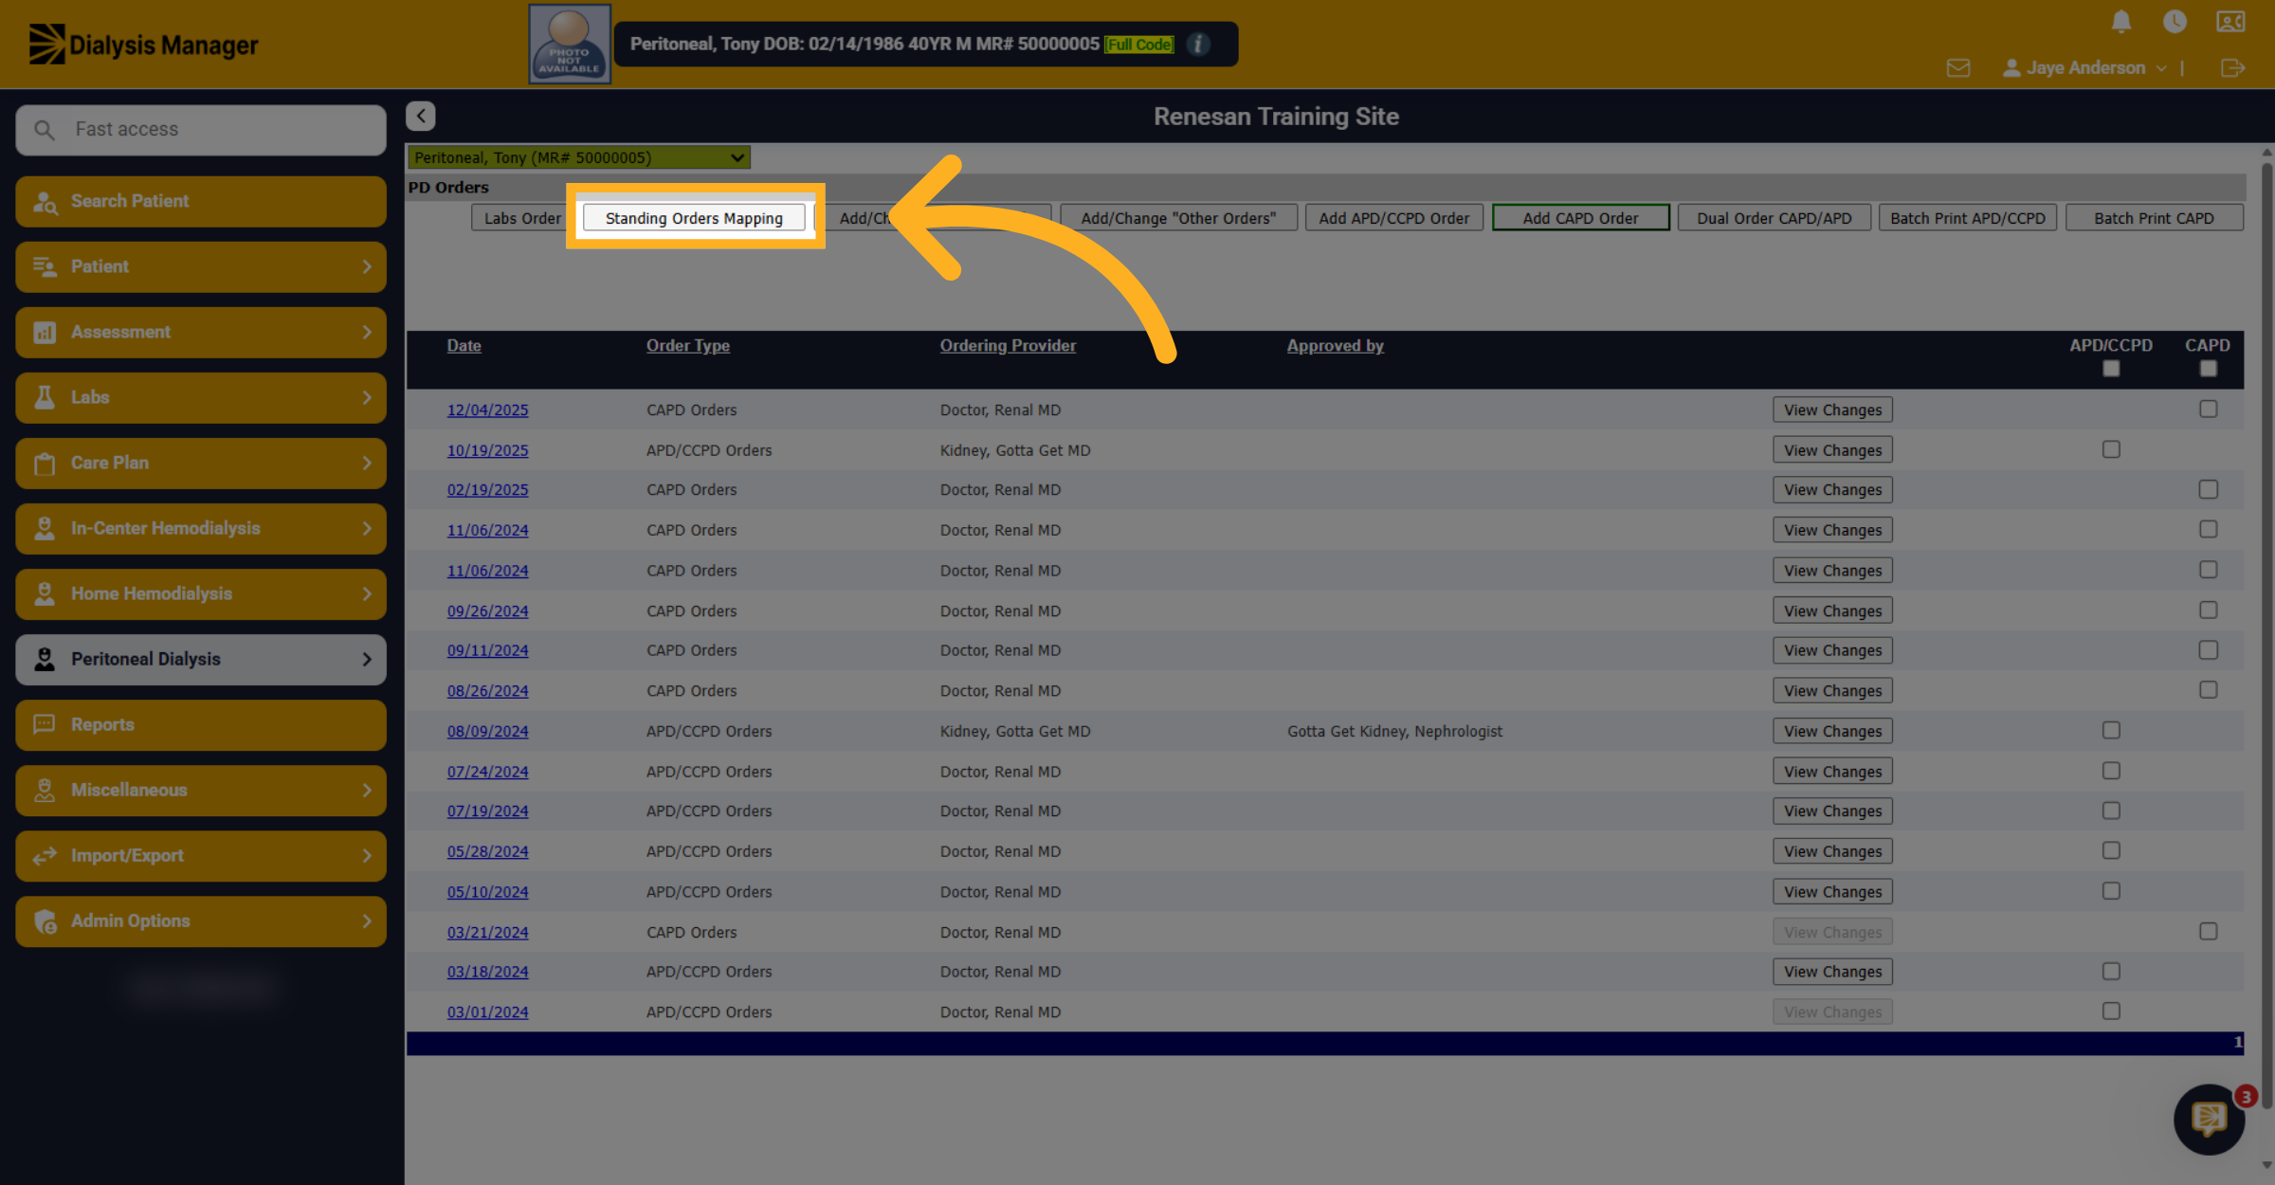Expand the Patient sidebar menu
Viewport: 2275px width, 1185px height.
(201, 266)
